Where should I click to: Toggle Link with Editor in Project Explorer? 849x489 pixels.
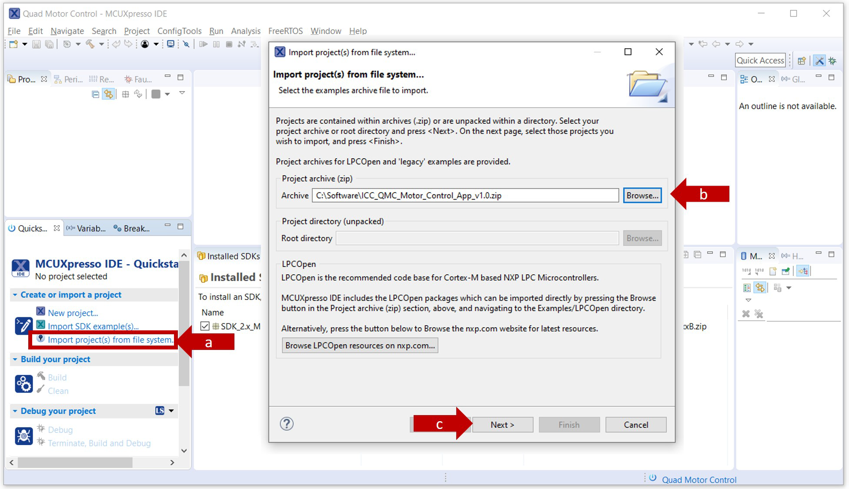[108, 94]
